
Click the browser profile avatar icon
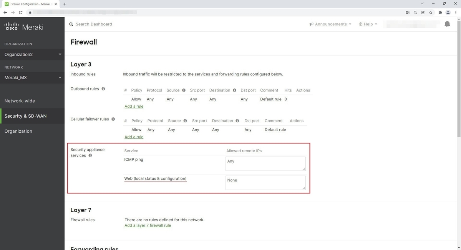point(448,12)
